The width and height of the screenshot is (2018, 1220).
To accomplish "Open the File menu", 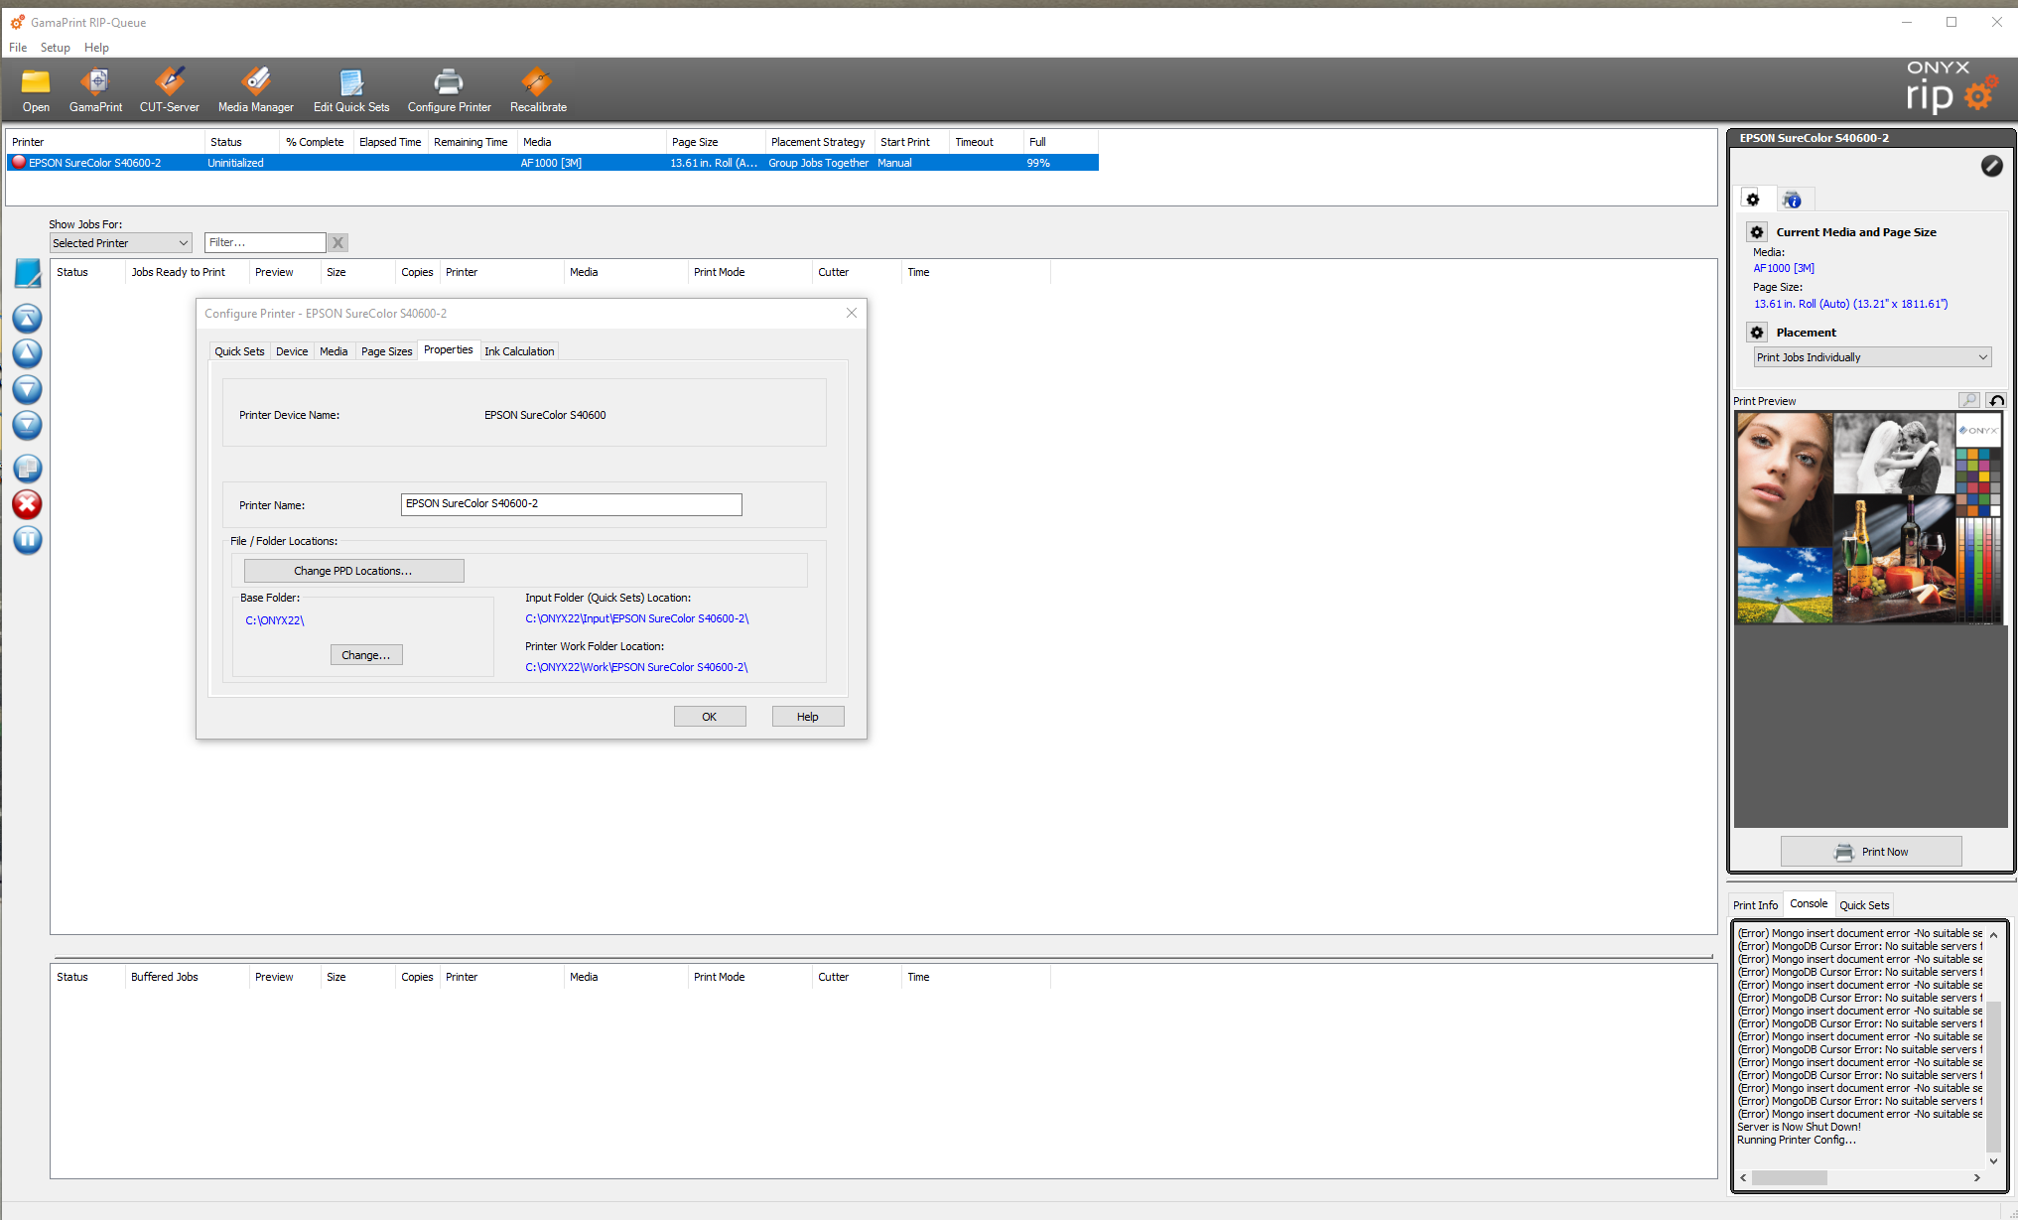I will 18,48.
